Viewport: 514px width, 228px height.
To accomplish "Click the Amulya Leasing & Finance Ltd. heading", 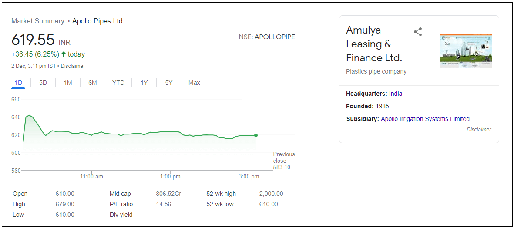I will pos(374,44).
